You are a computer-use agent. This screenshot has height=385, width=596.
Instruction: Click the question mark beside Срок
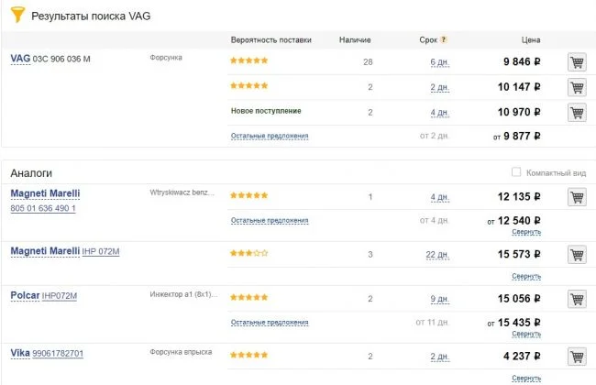tap(444, 40)
